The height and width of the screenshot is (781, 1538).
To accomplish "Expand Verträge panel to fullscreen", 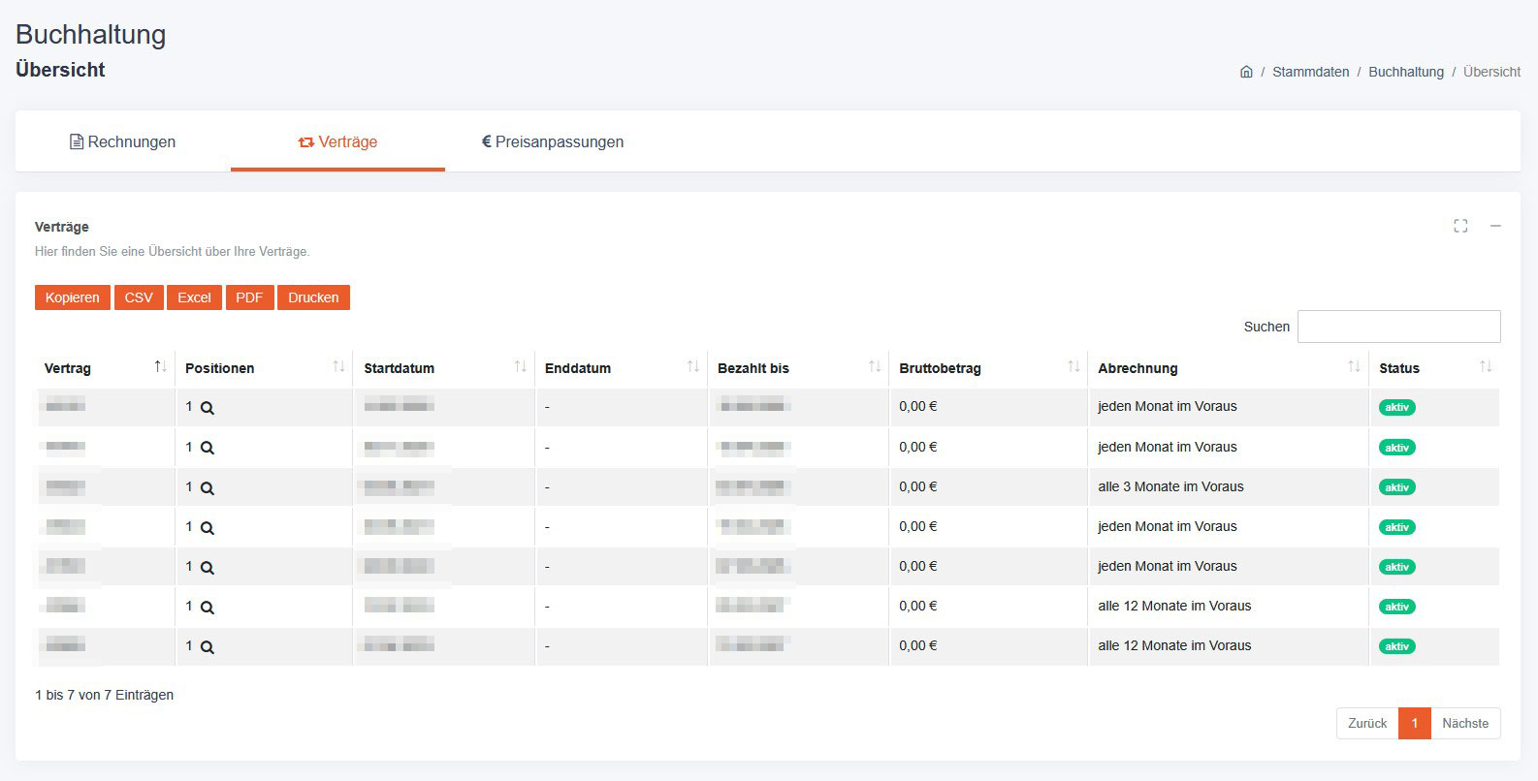I will (1460, 226).
